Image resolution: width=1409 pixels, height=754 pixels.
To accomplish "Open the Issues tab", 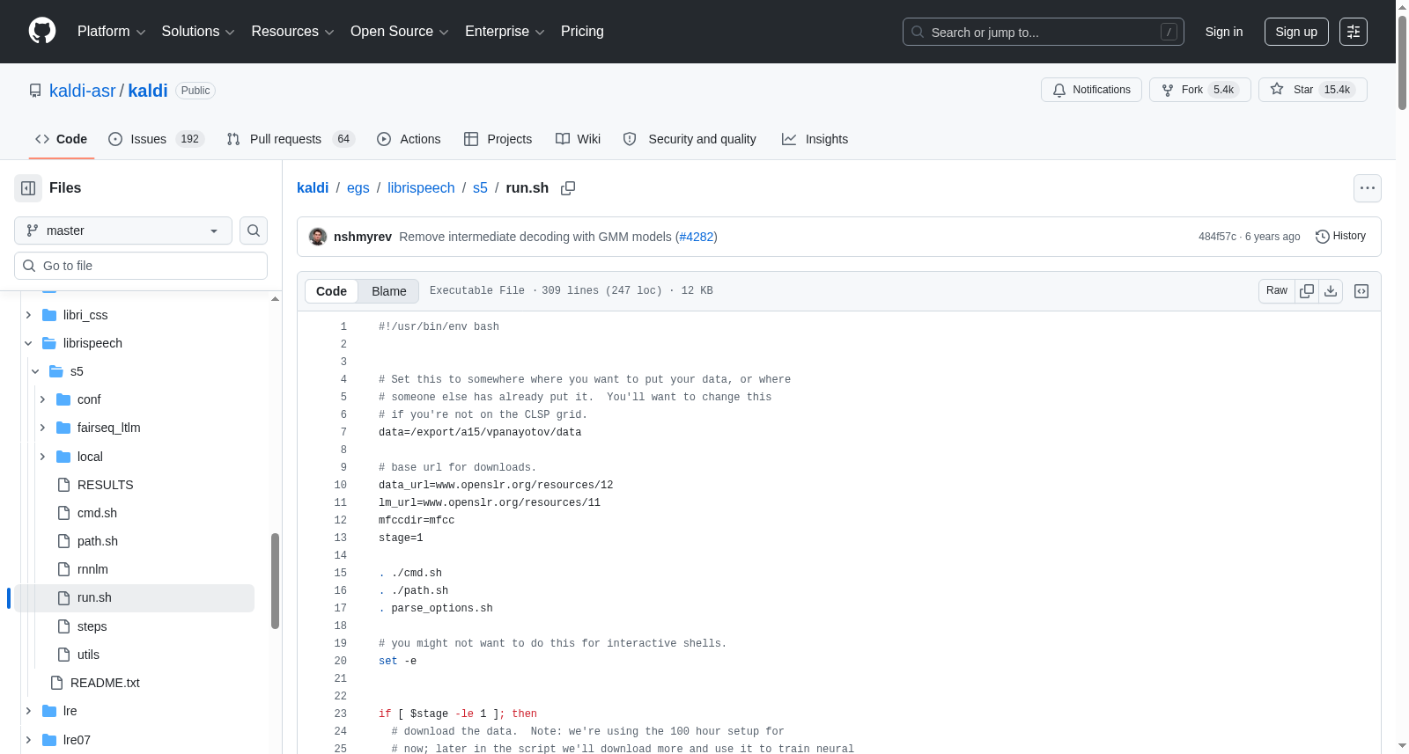I will [x=156, y=139].
